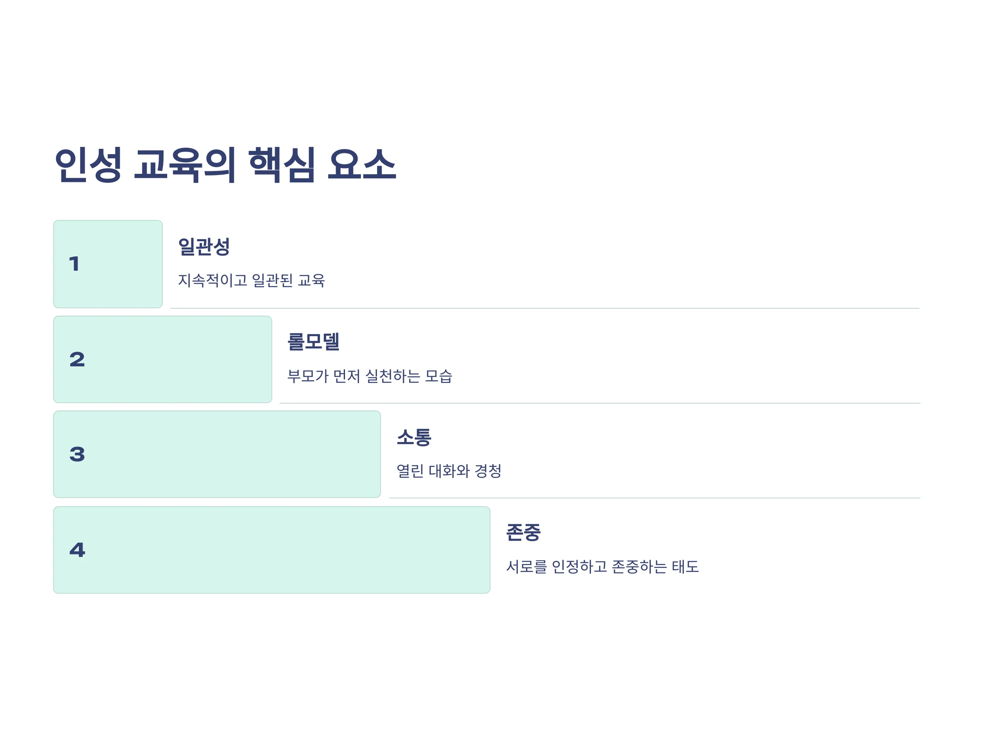Click the heading 롤모델

313,341
